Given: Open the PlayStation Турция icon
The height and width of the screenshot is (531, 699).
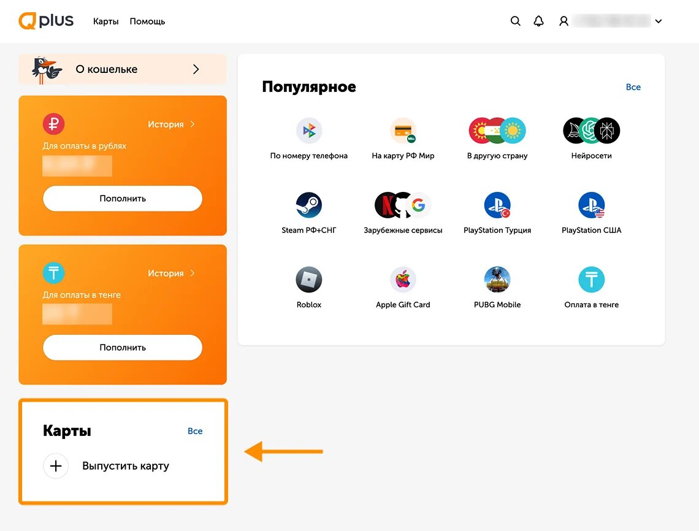Looking at the screenshot, I should 497,205.
